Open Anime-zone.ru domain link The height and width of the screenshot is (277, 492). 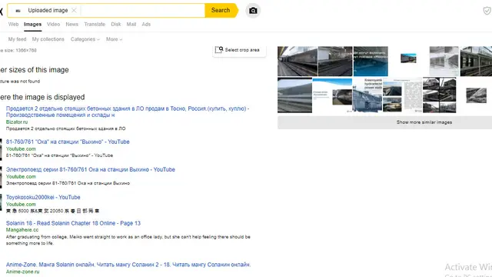(x=23, y=272)
